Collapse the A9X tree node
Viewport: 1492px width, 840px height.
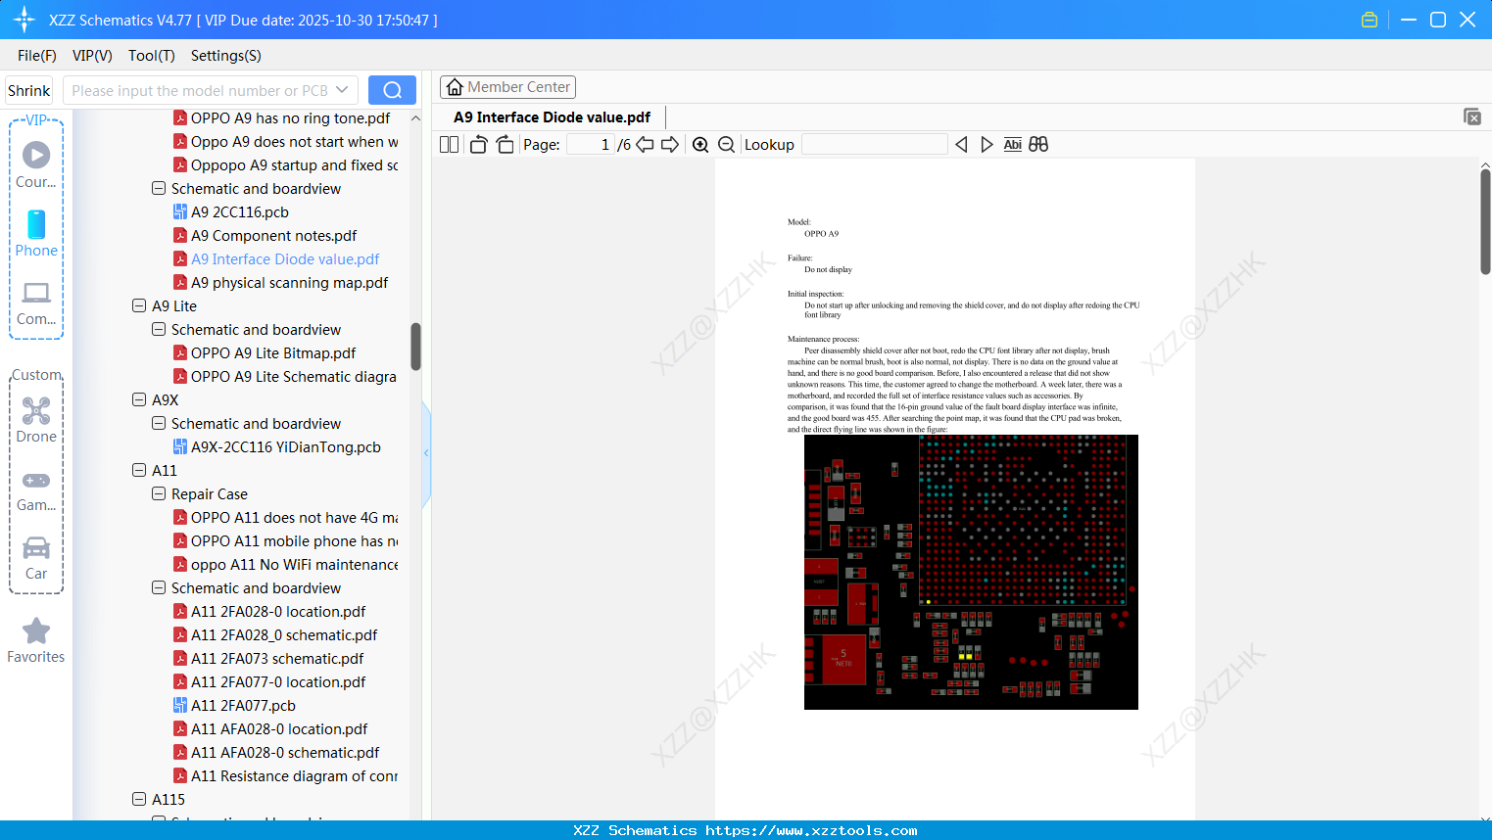pyautogui.click(x=139, y=399)
